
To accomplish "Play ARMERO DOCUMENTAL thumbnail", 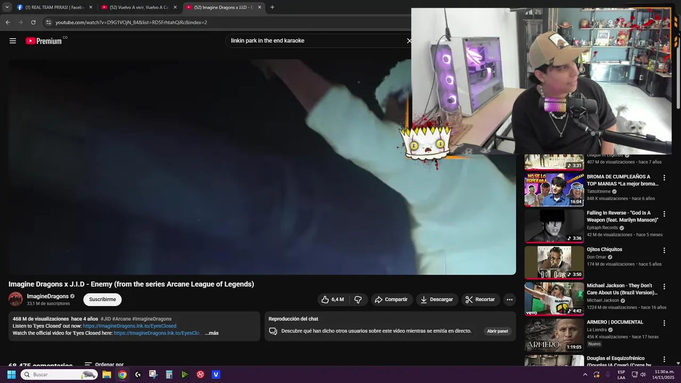I will coord(554,335).
